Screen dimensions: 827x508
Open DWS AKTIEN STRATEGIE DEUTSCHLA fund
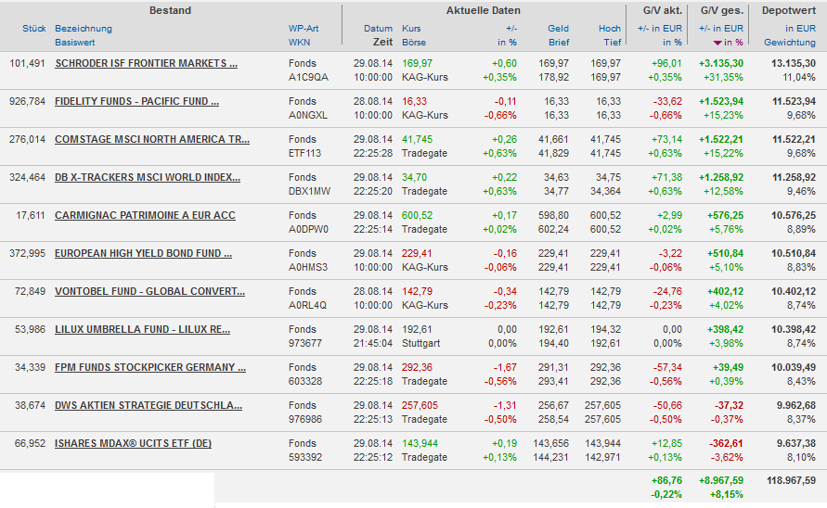[149, 405]
